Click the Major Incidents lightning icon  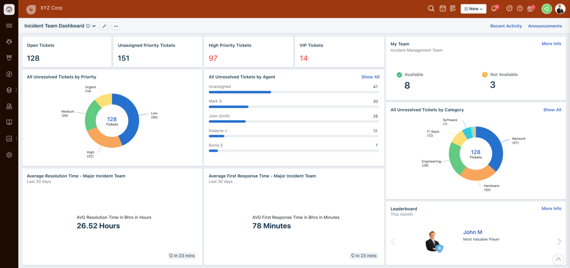click(9, 74)
